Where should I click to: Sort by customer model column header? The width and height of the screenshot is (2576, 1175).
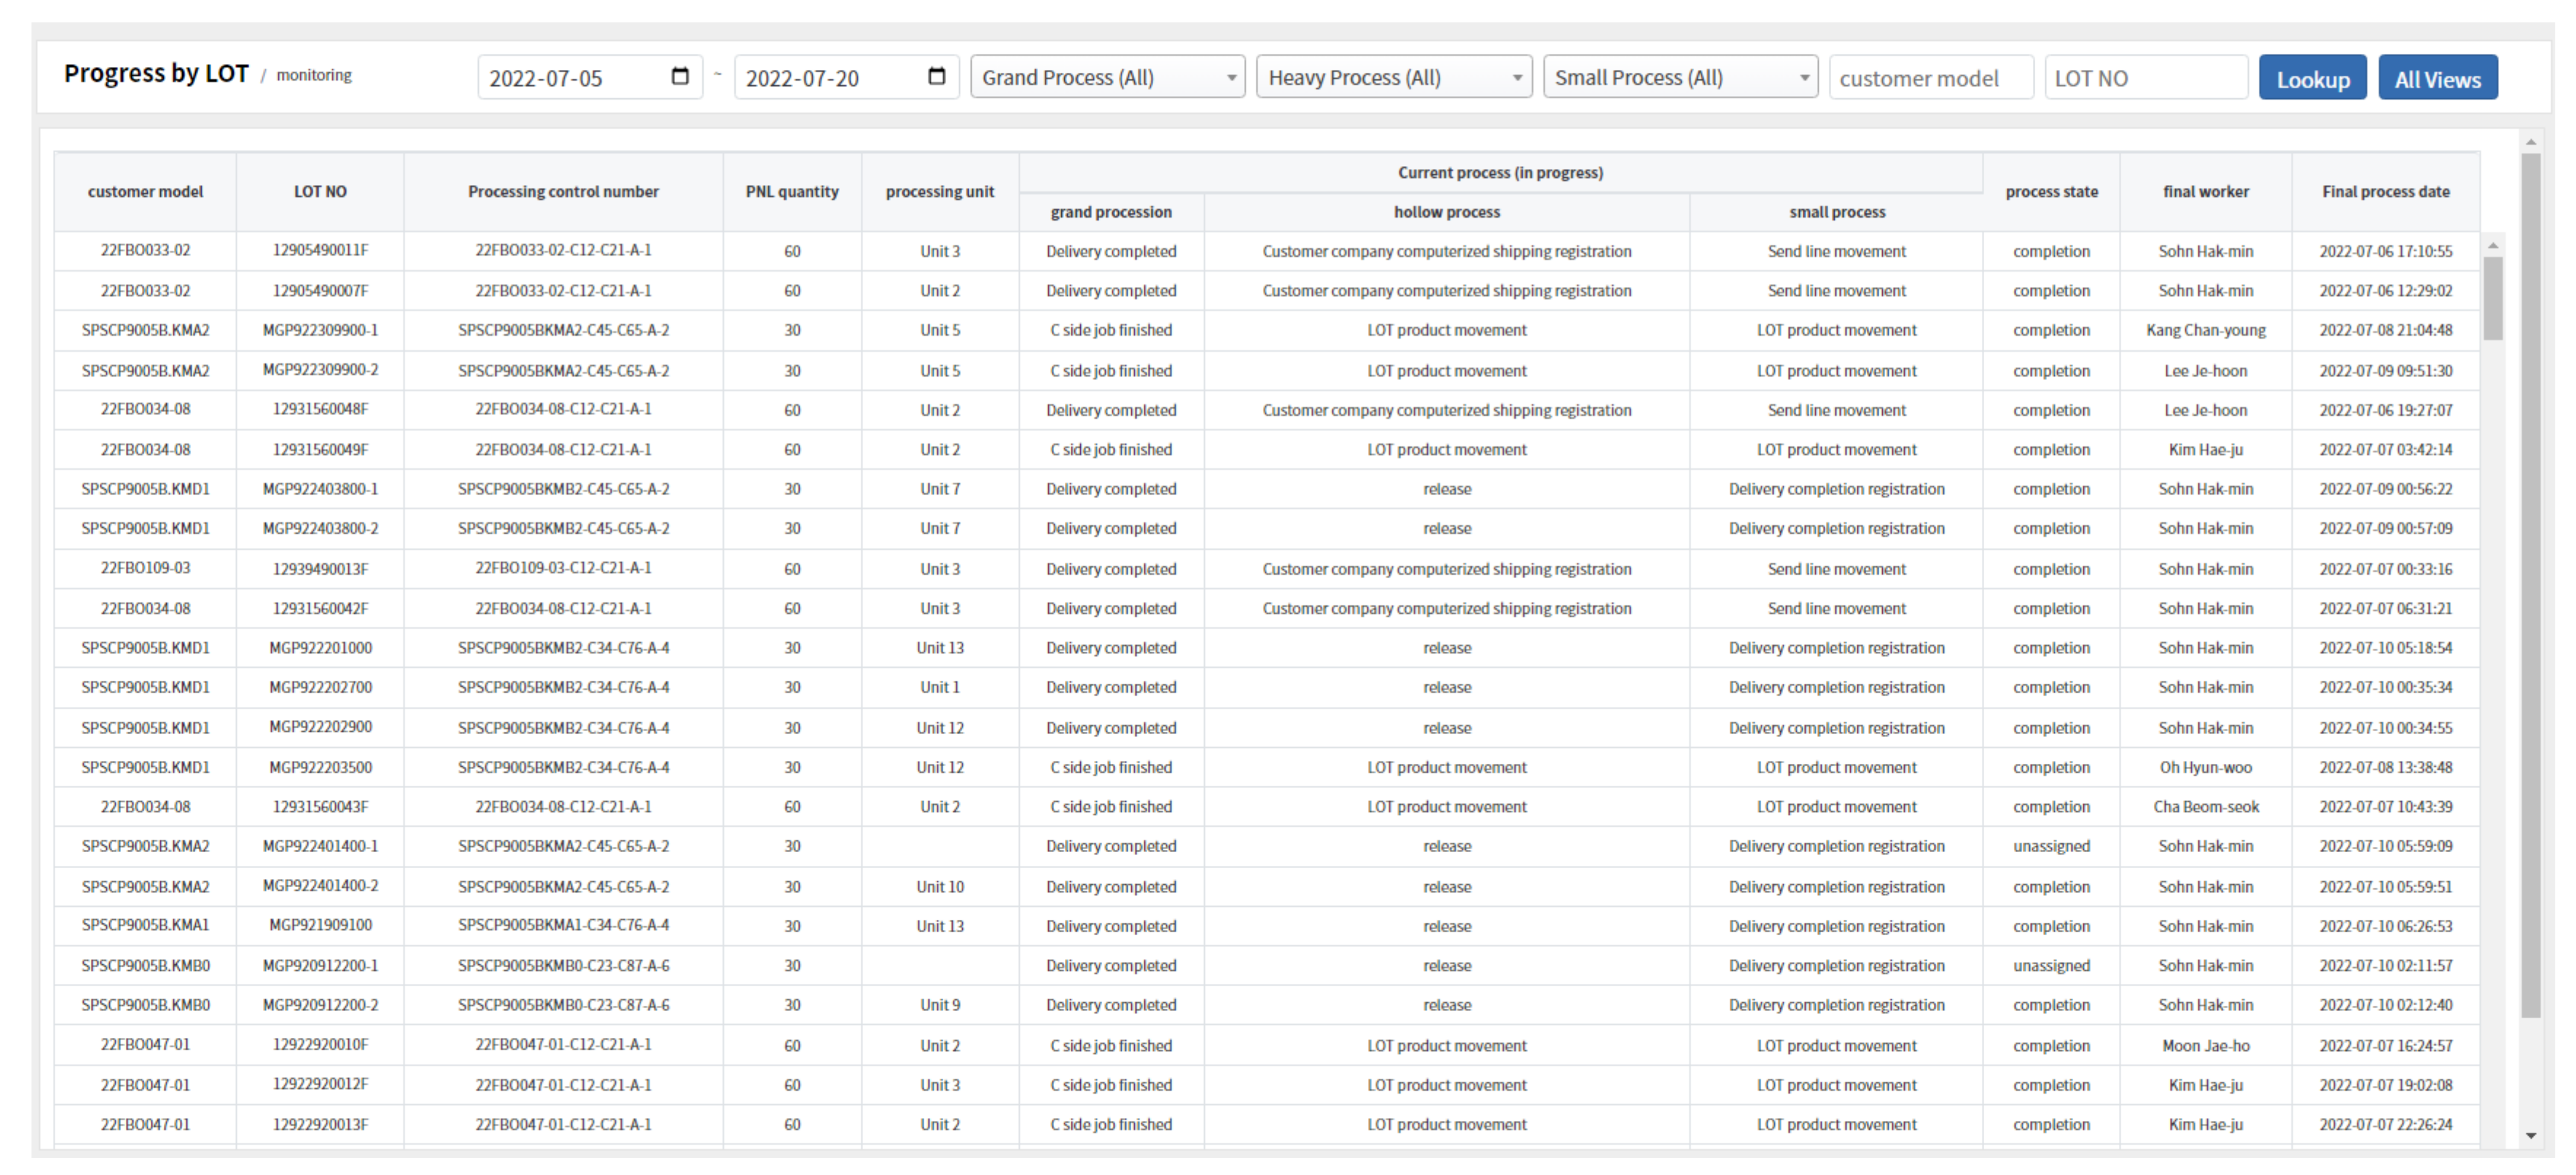(145, 192)
